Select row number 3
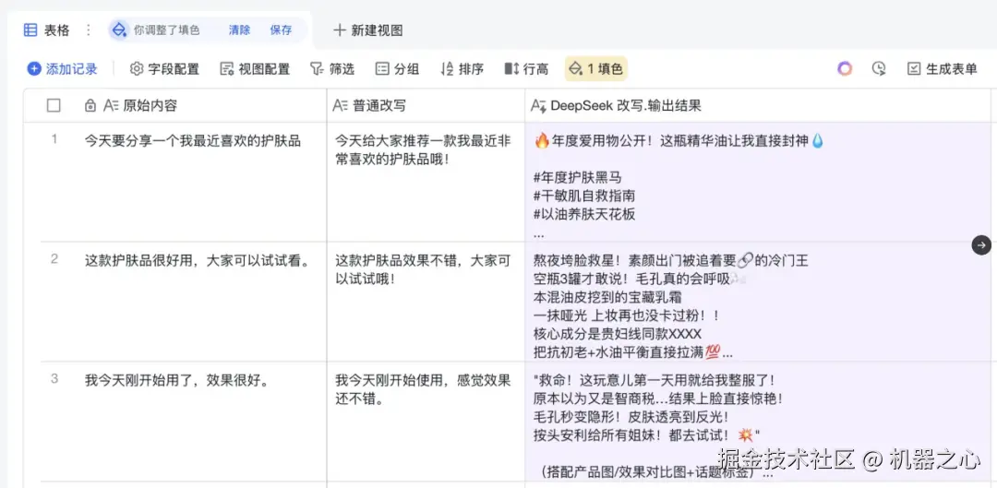997x488 pixels. [54, 379]
